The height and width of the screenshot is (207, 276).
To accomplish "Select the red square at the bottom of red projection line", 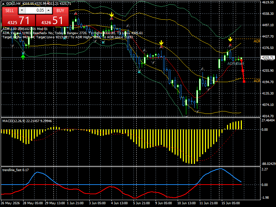I will click(x=244, y=81).
